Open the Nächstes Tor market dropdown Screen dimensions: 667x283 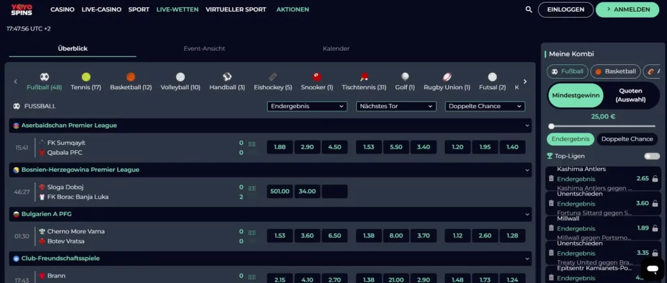point(396,106)
